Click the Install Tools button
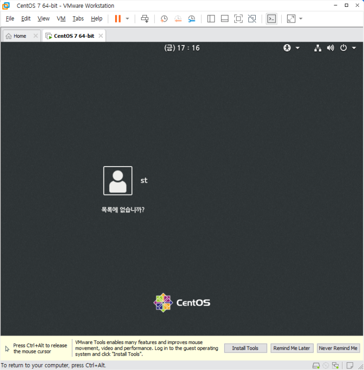Image resolution: width=364 pixels, height=370 pixels. (x=245, y=348)
